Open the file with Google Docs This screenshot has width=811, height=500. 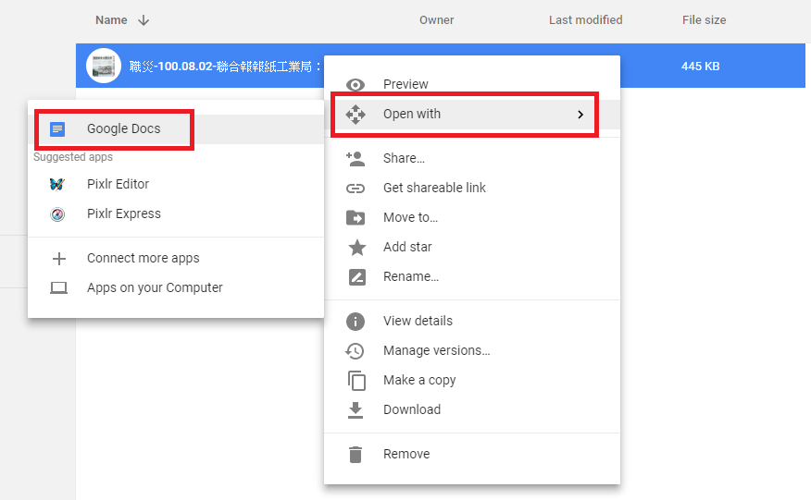coord(176,129)
